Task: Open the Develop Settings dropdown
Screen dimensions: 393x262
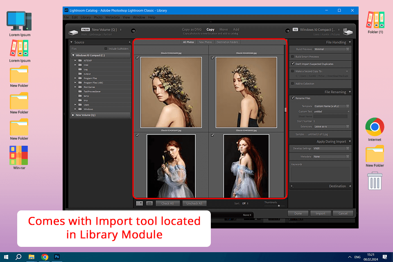Action: [331, 148]
